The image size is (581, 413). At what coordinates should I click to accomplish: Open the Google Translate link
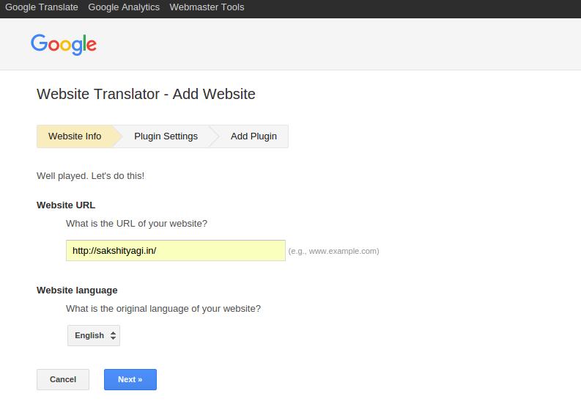coord(42,7)
